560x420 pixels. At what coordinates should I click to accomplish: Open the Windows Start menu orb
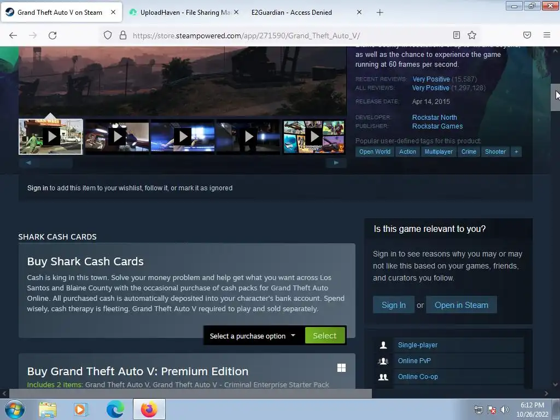point(15,409)
